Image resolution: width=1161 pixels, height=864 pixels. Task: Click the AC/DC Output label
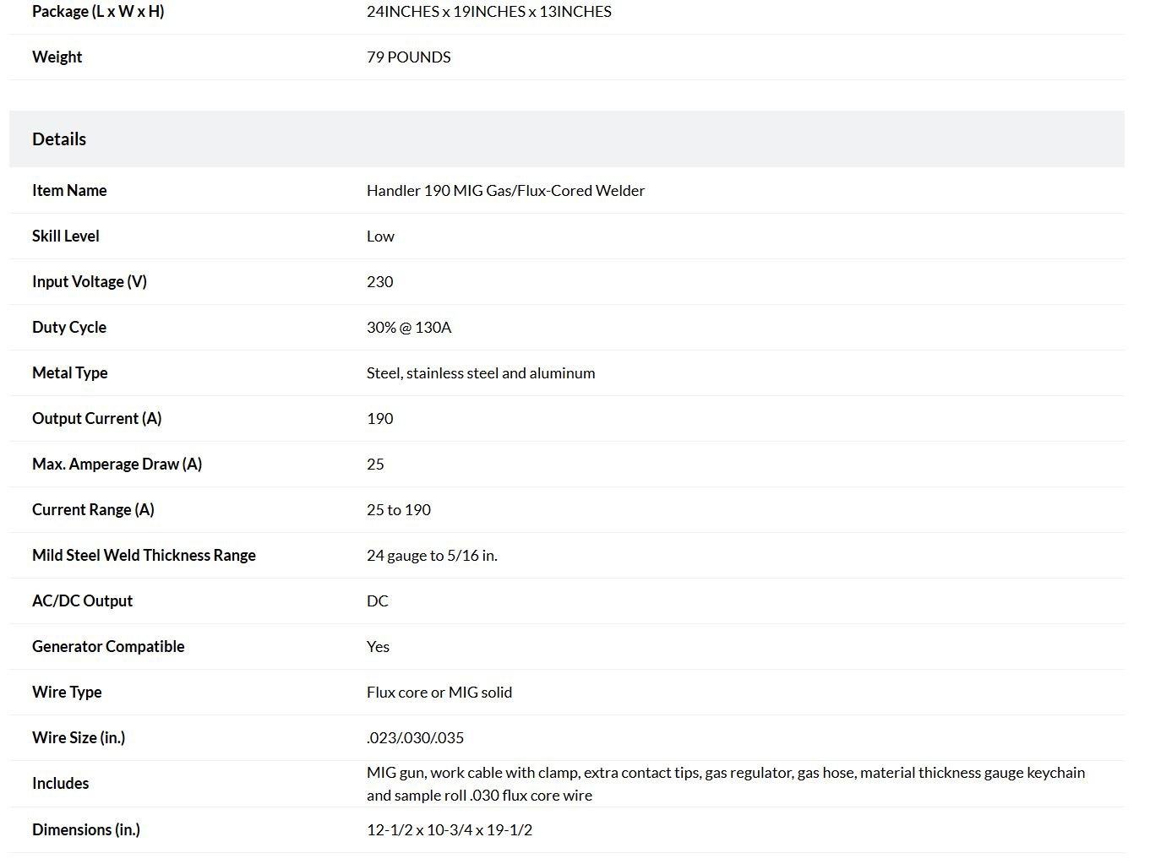tap(82, 600)
